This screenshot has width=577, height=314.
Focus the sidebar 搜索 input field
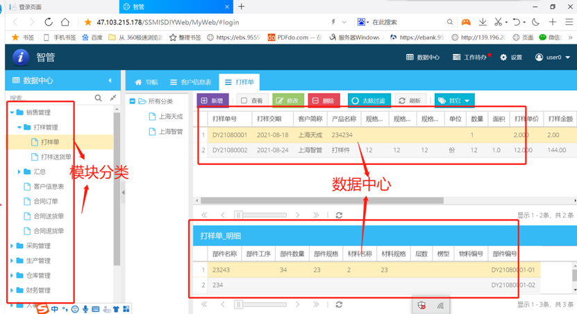click(50, 98)
